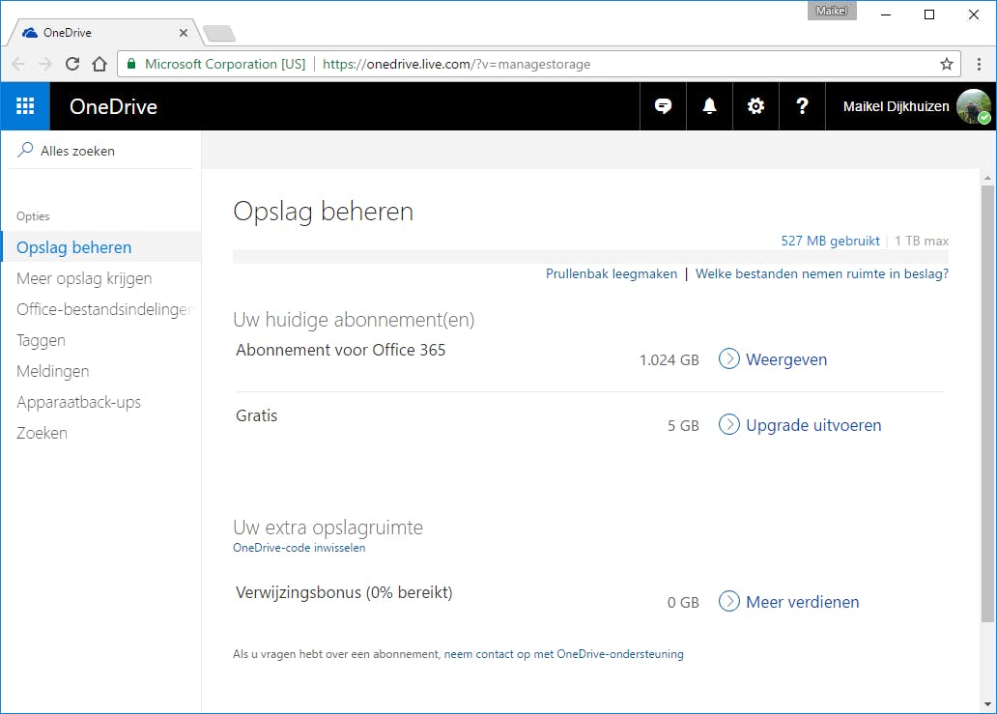Click the help question mark icon
This screenshot has width=997, height=714.
802,106
